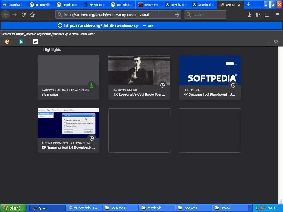This screenshot has height=212, width=283.
Task: Click the Search box in toolbar
Action: click(205, 15)
